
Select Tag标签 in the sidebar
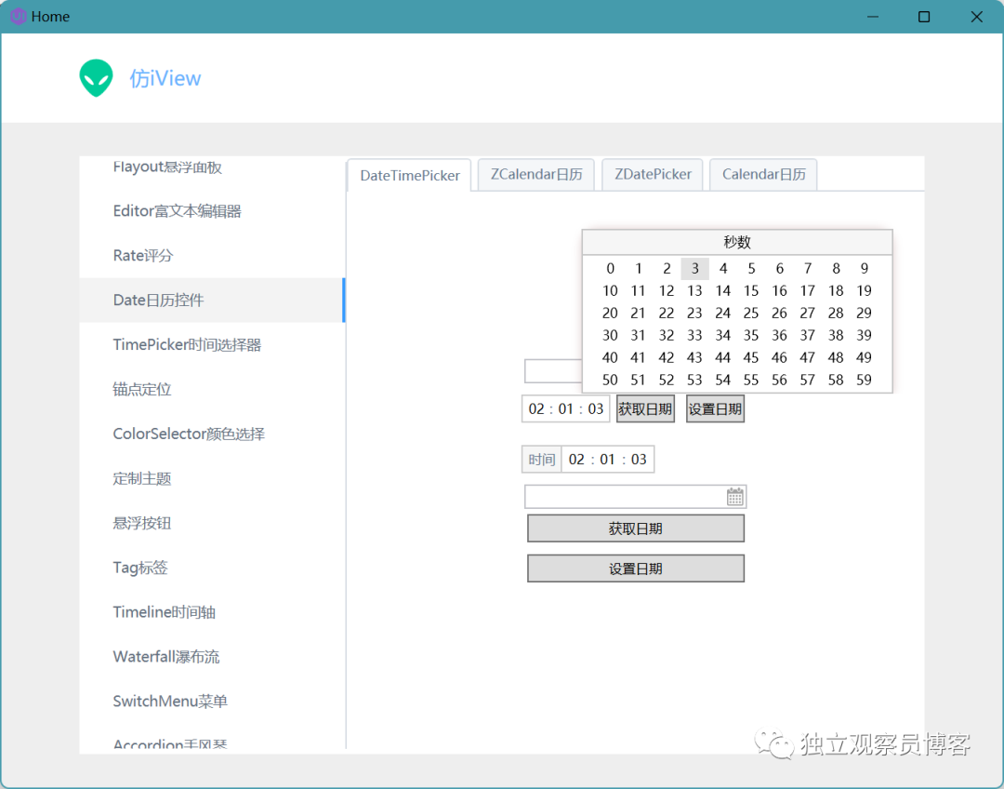tap(212, 568)
